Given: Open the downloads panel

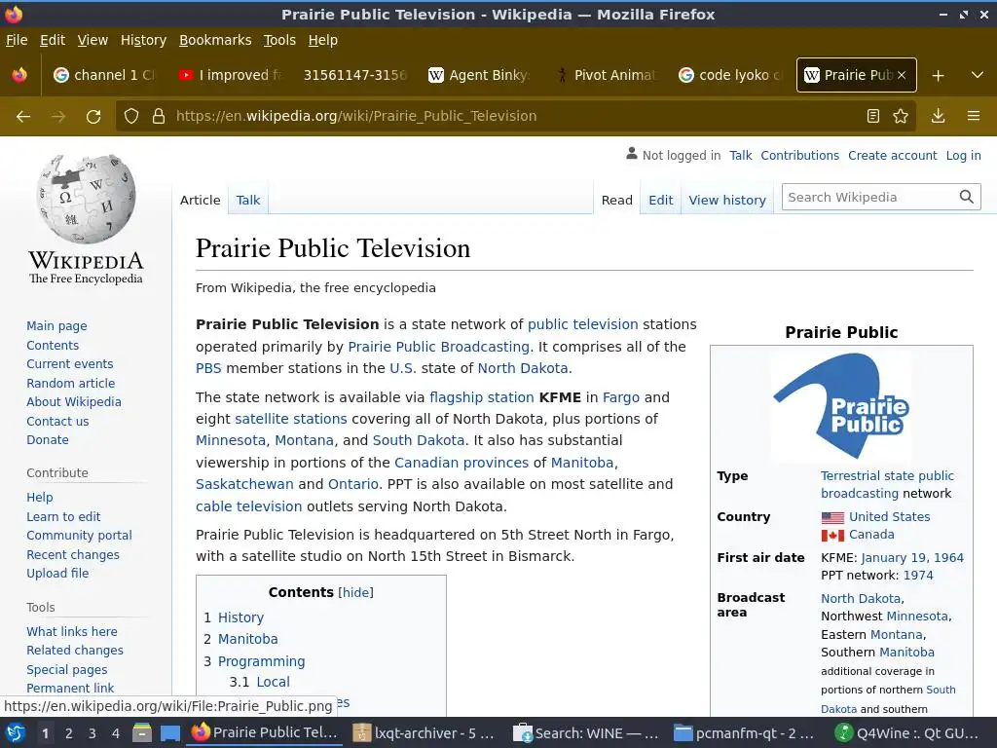Looking at the screenshot, I should click(x=938, y=116).
